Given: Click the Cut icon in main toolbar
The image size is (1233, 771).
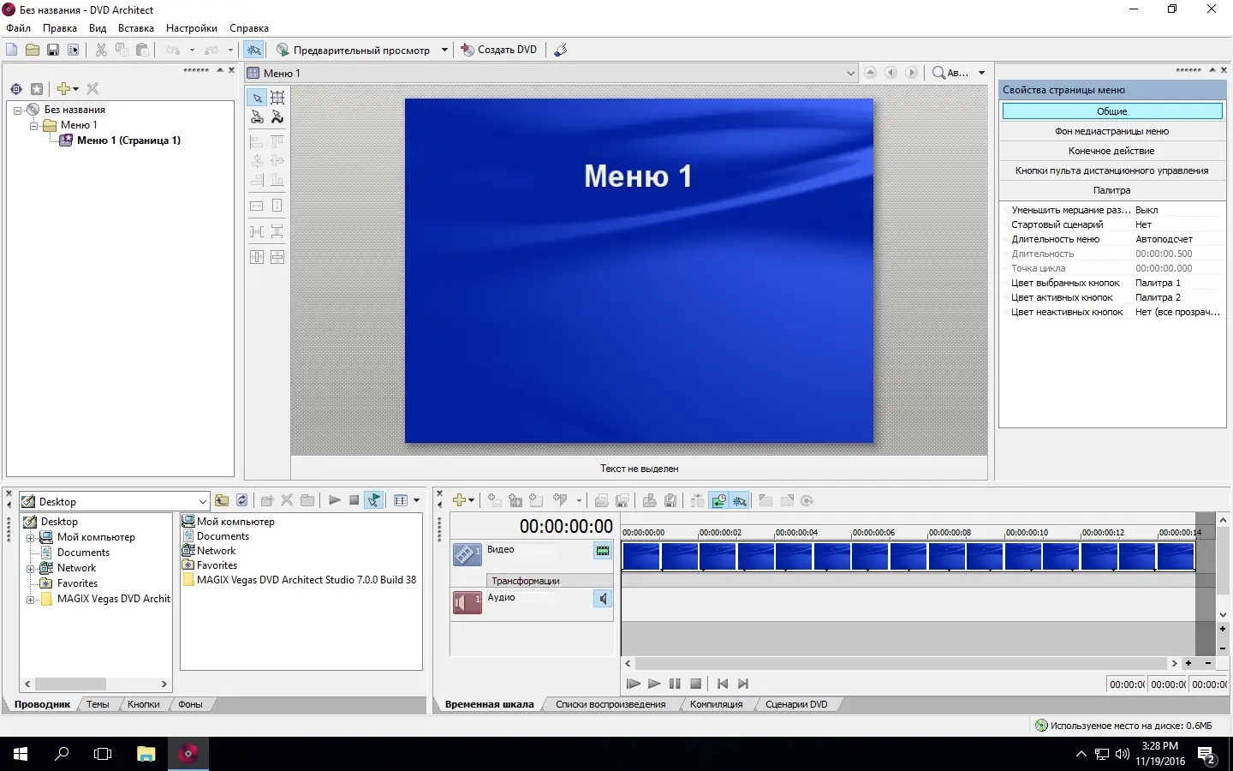Looking at the screenshot, I should (100, 50).
